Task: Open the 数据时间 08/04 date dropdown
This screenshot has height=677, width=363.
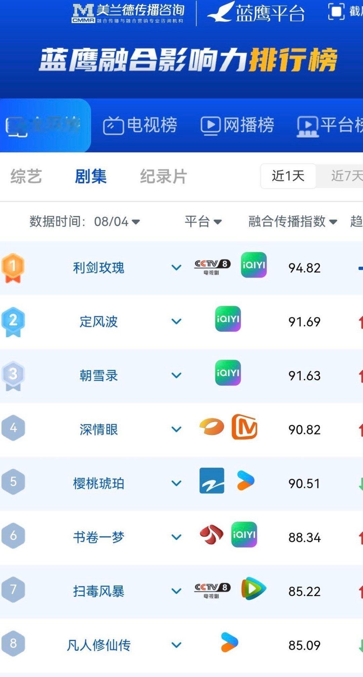Action: pos(85,221)
